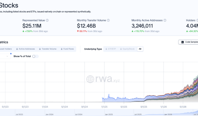Click the blue chart area near 1/1/25
Viewport: 198px width, 118px height.
[105, 100]
